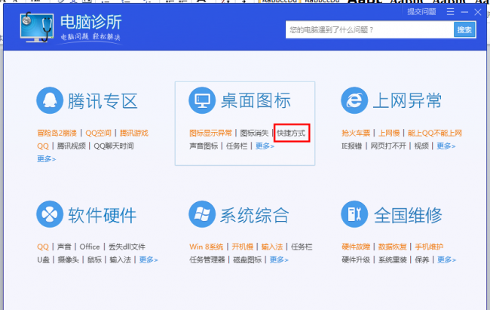Open the hamburger menu icon in title bar

(450, 12)
